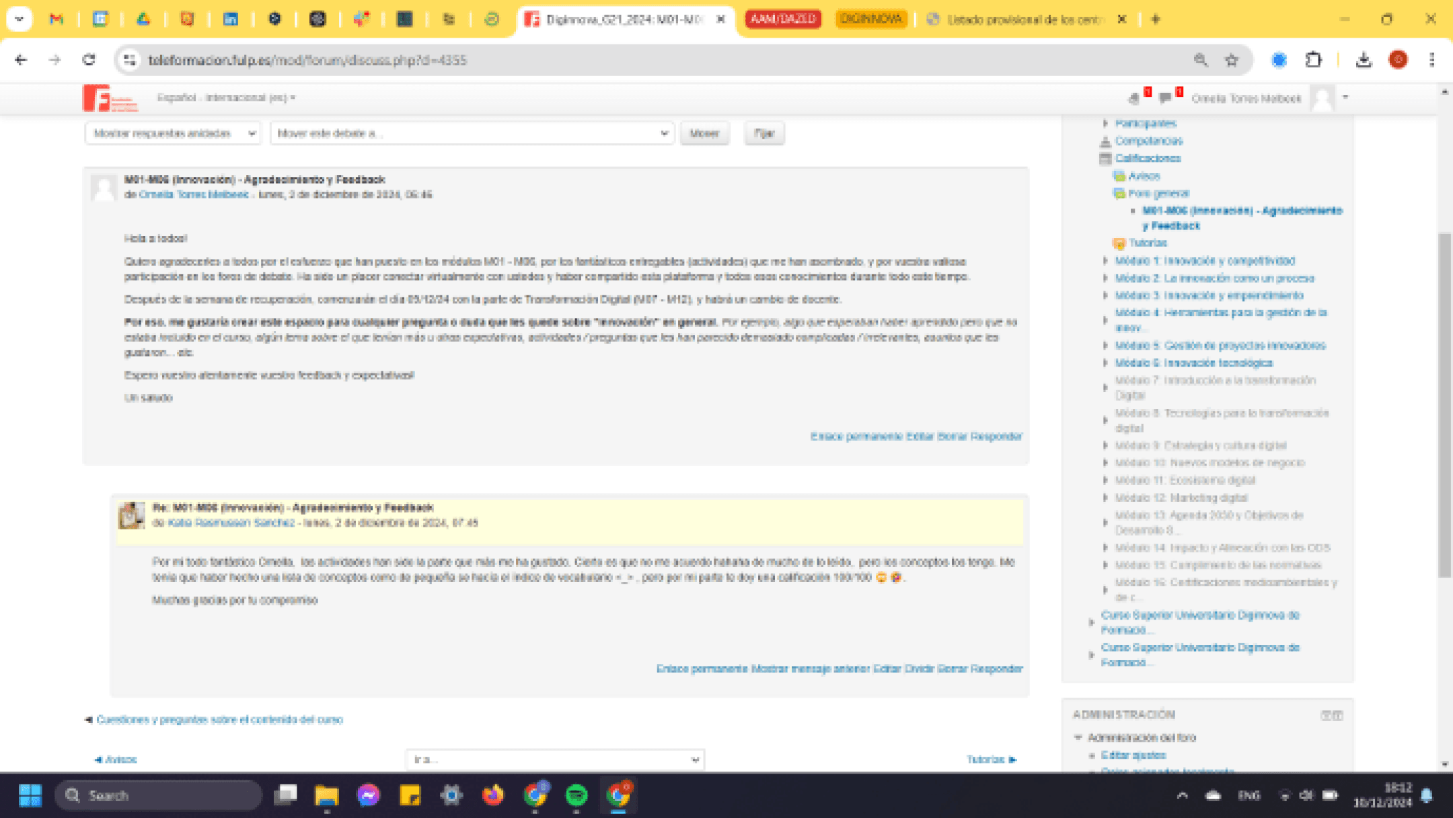Click the browser downloads icon

pos(1364,60)
